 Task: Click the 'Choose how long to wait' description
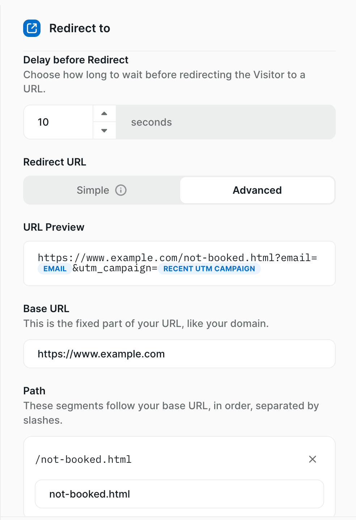click(164, 82)
